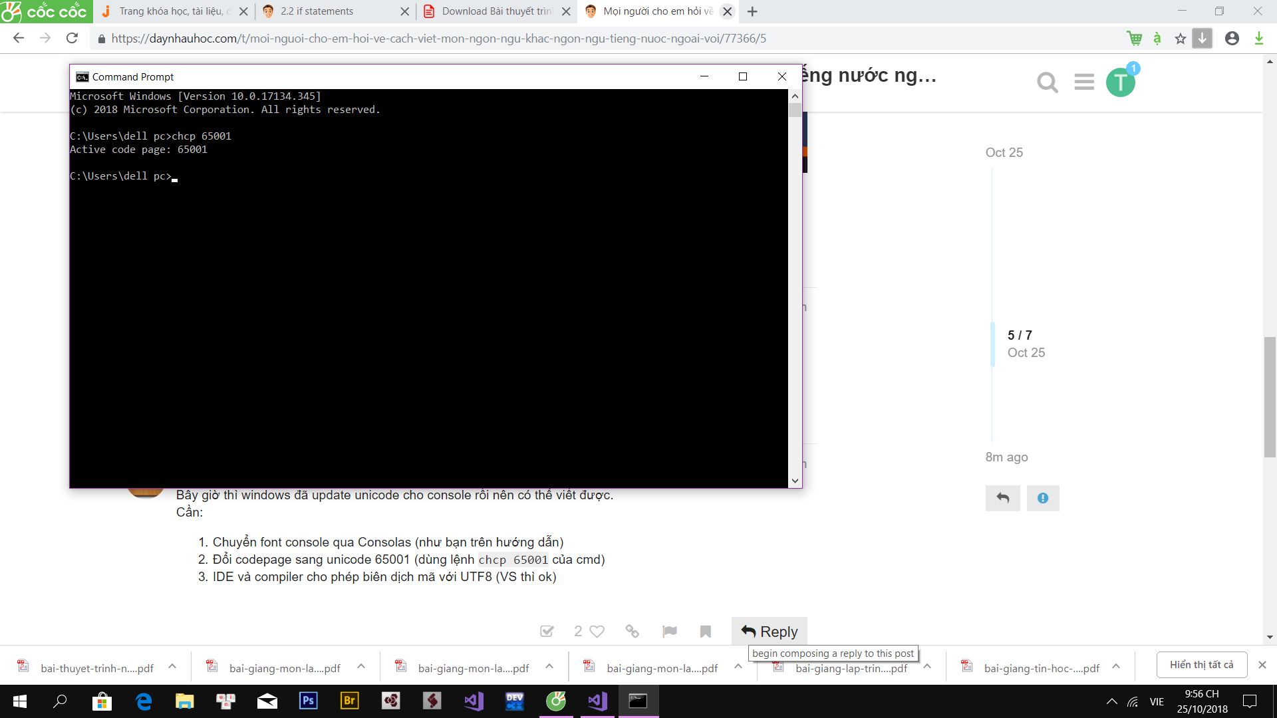Click the Reply button under the post
The width and height of the screenshot is (1277, 718).
click(x=769, y=632)
